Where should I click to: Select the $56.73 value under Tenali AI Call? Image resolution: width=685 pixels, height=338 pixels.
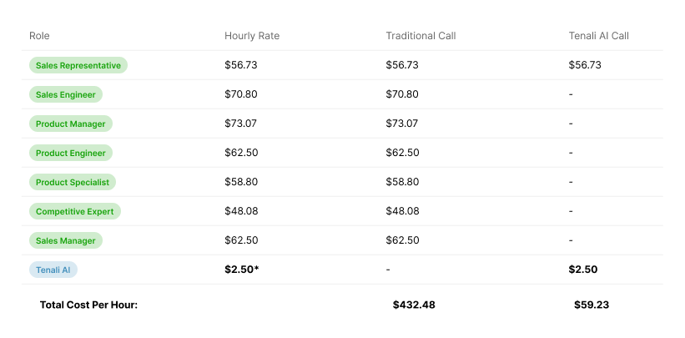click(x=585, y=65)
